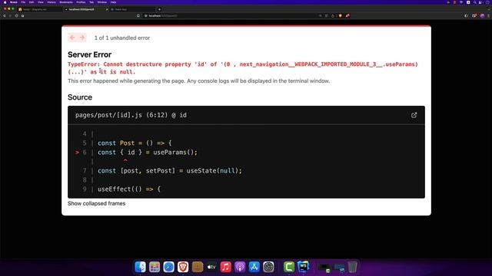
Task: Close the localhost tab
Action: click(x=107, y=9)
